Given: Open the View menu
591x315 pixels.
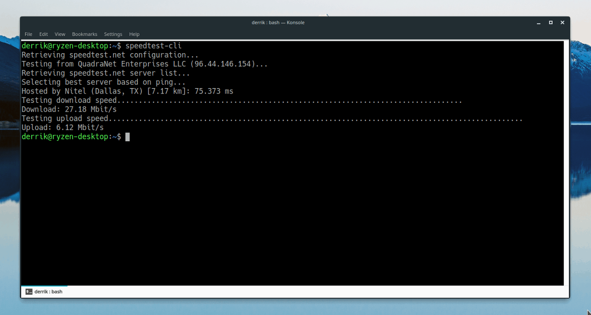Looking at the screenshot, I should click(60, 34).
